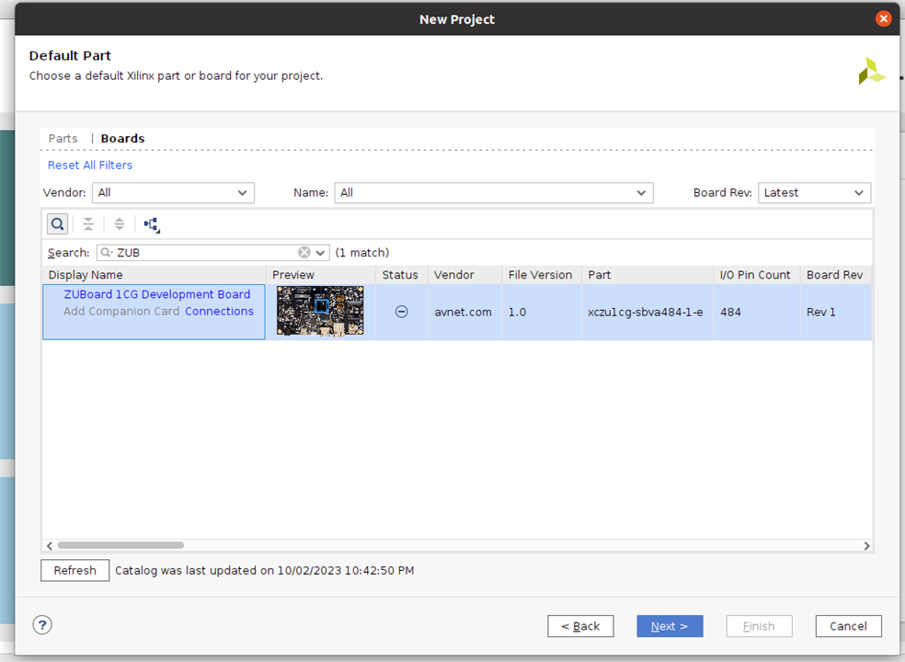Open the board connections hierarchy icon
This screenshot has width=905, height=662.
152,224
